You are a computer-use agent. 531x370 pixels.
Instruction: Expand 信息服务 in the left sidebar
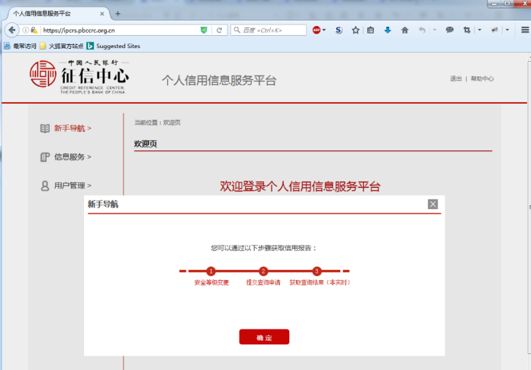tap(72, 157)
